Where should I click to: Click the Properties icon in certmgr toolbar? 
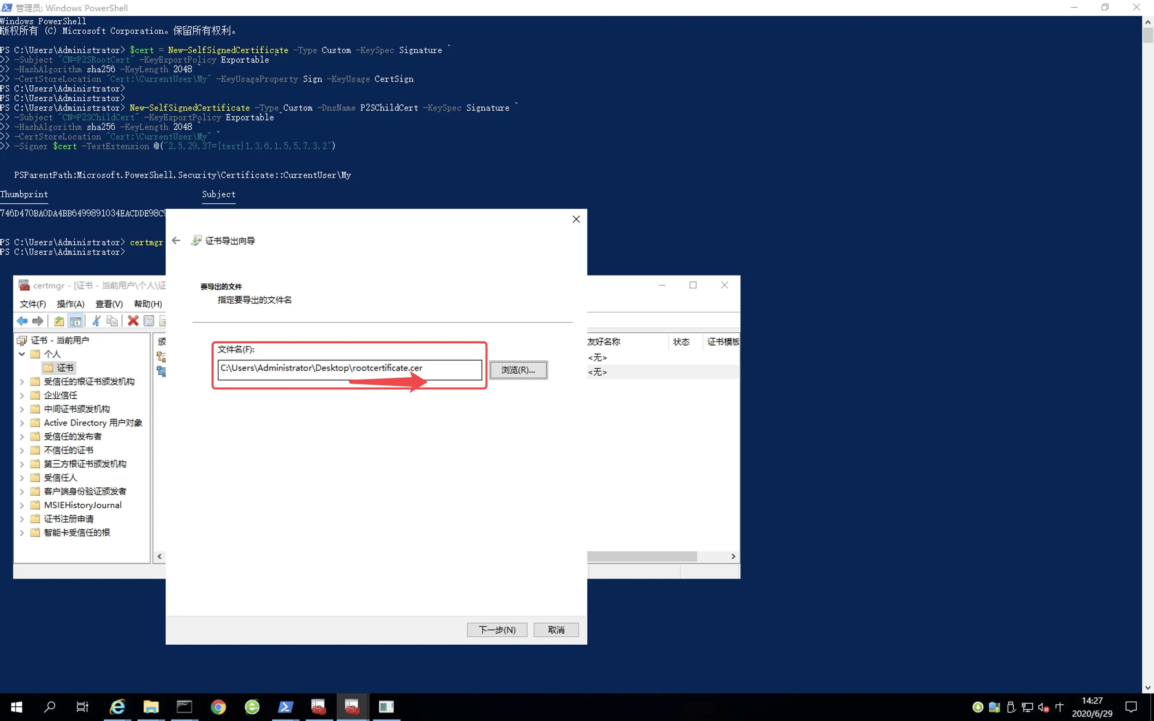click(149, 321)
